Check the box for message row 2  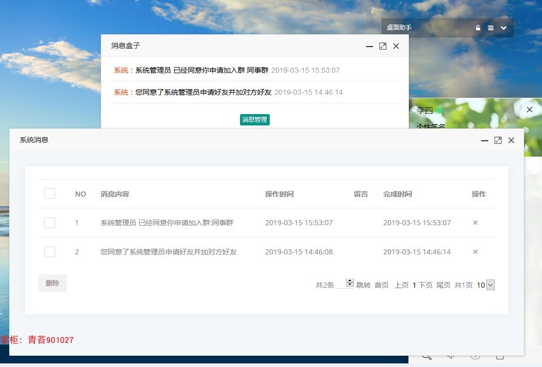(x=50, y=252)
